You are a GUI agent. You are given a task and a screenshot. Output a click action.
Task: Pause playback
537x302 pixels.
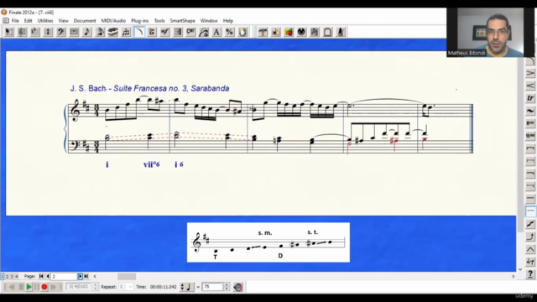coord(37,287)
